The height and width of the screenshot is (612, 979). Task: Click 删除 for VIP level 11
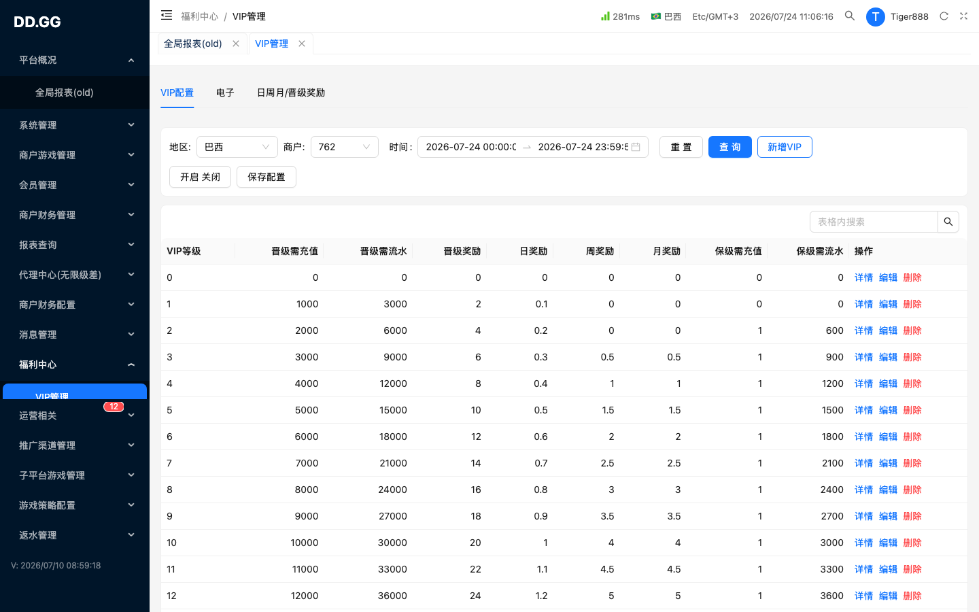[912, 569]
